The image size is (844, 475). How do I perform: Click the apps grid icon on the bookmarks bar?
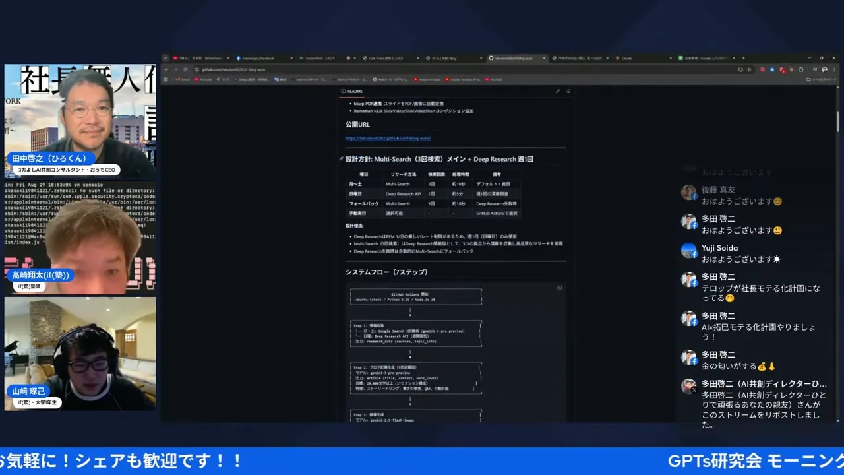pos(165,79)
